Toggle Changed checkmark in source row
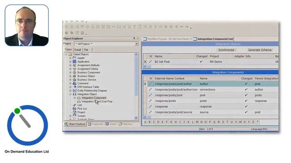This screenshot has height=163, width=291. tap(246, 112)
